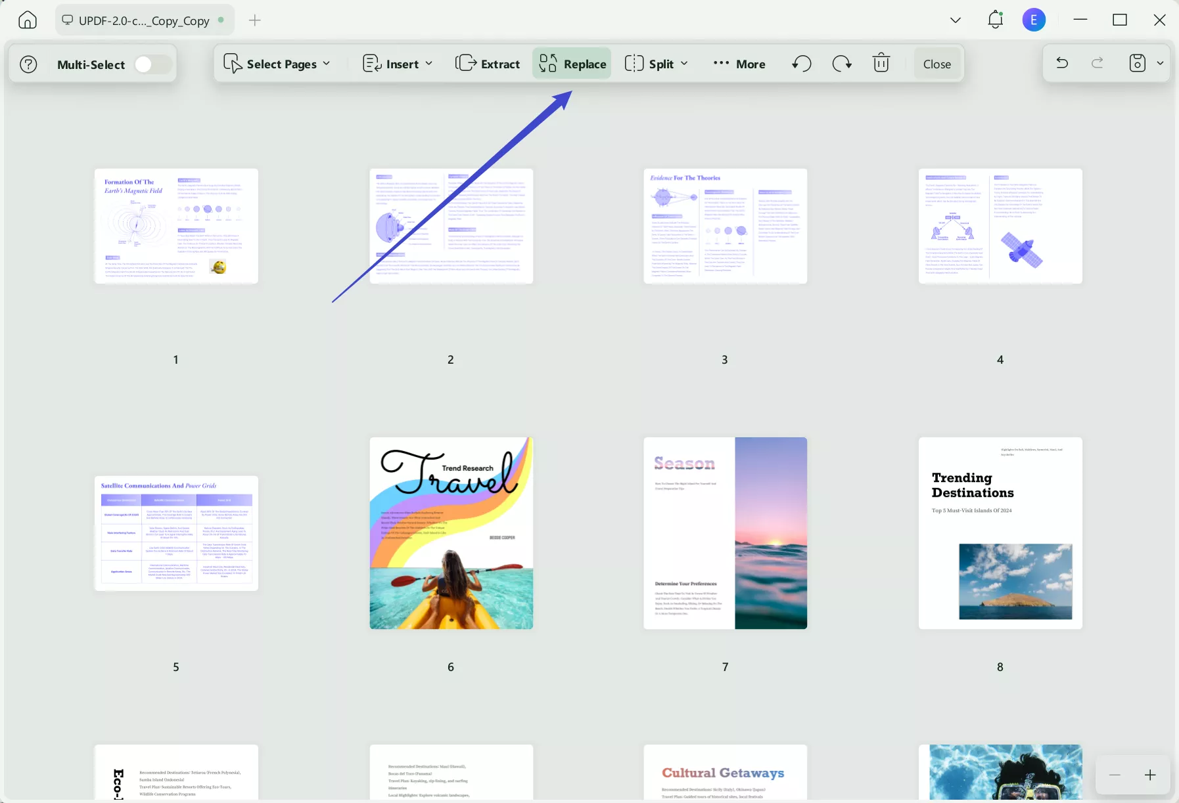This screenshot has width=1179, height=803.
Task: Zoom in thumbnails with plus button
Action: click(1150, 775)
